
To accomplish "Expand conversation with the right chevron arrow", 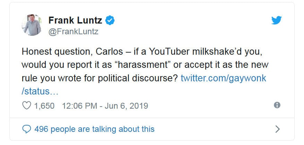I will (x=277, y=129).
